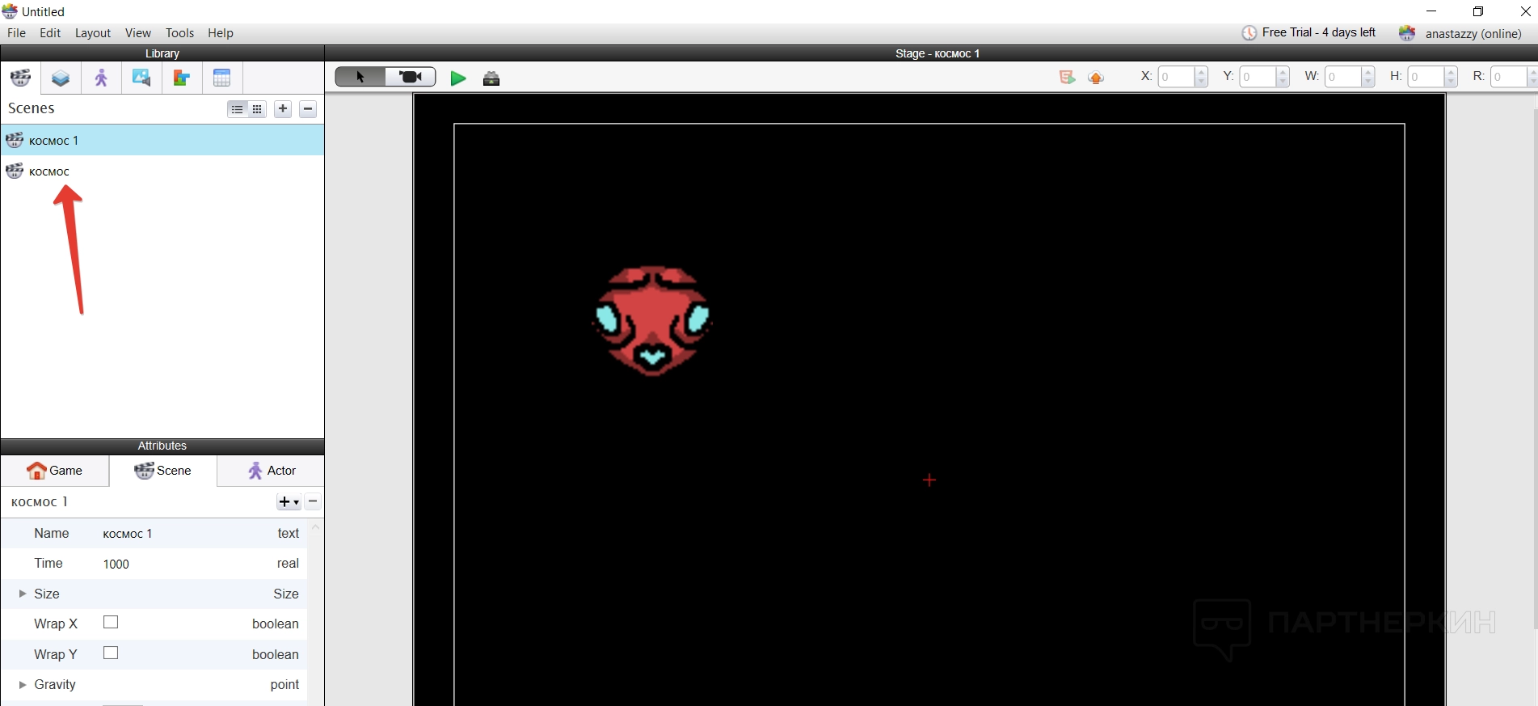The image size is (1538, 706).
Task: Click the 'Scenes' heading text
Action: 32,108
